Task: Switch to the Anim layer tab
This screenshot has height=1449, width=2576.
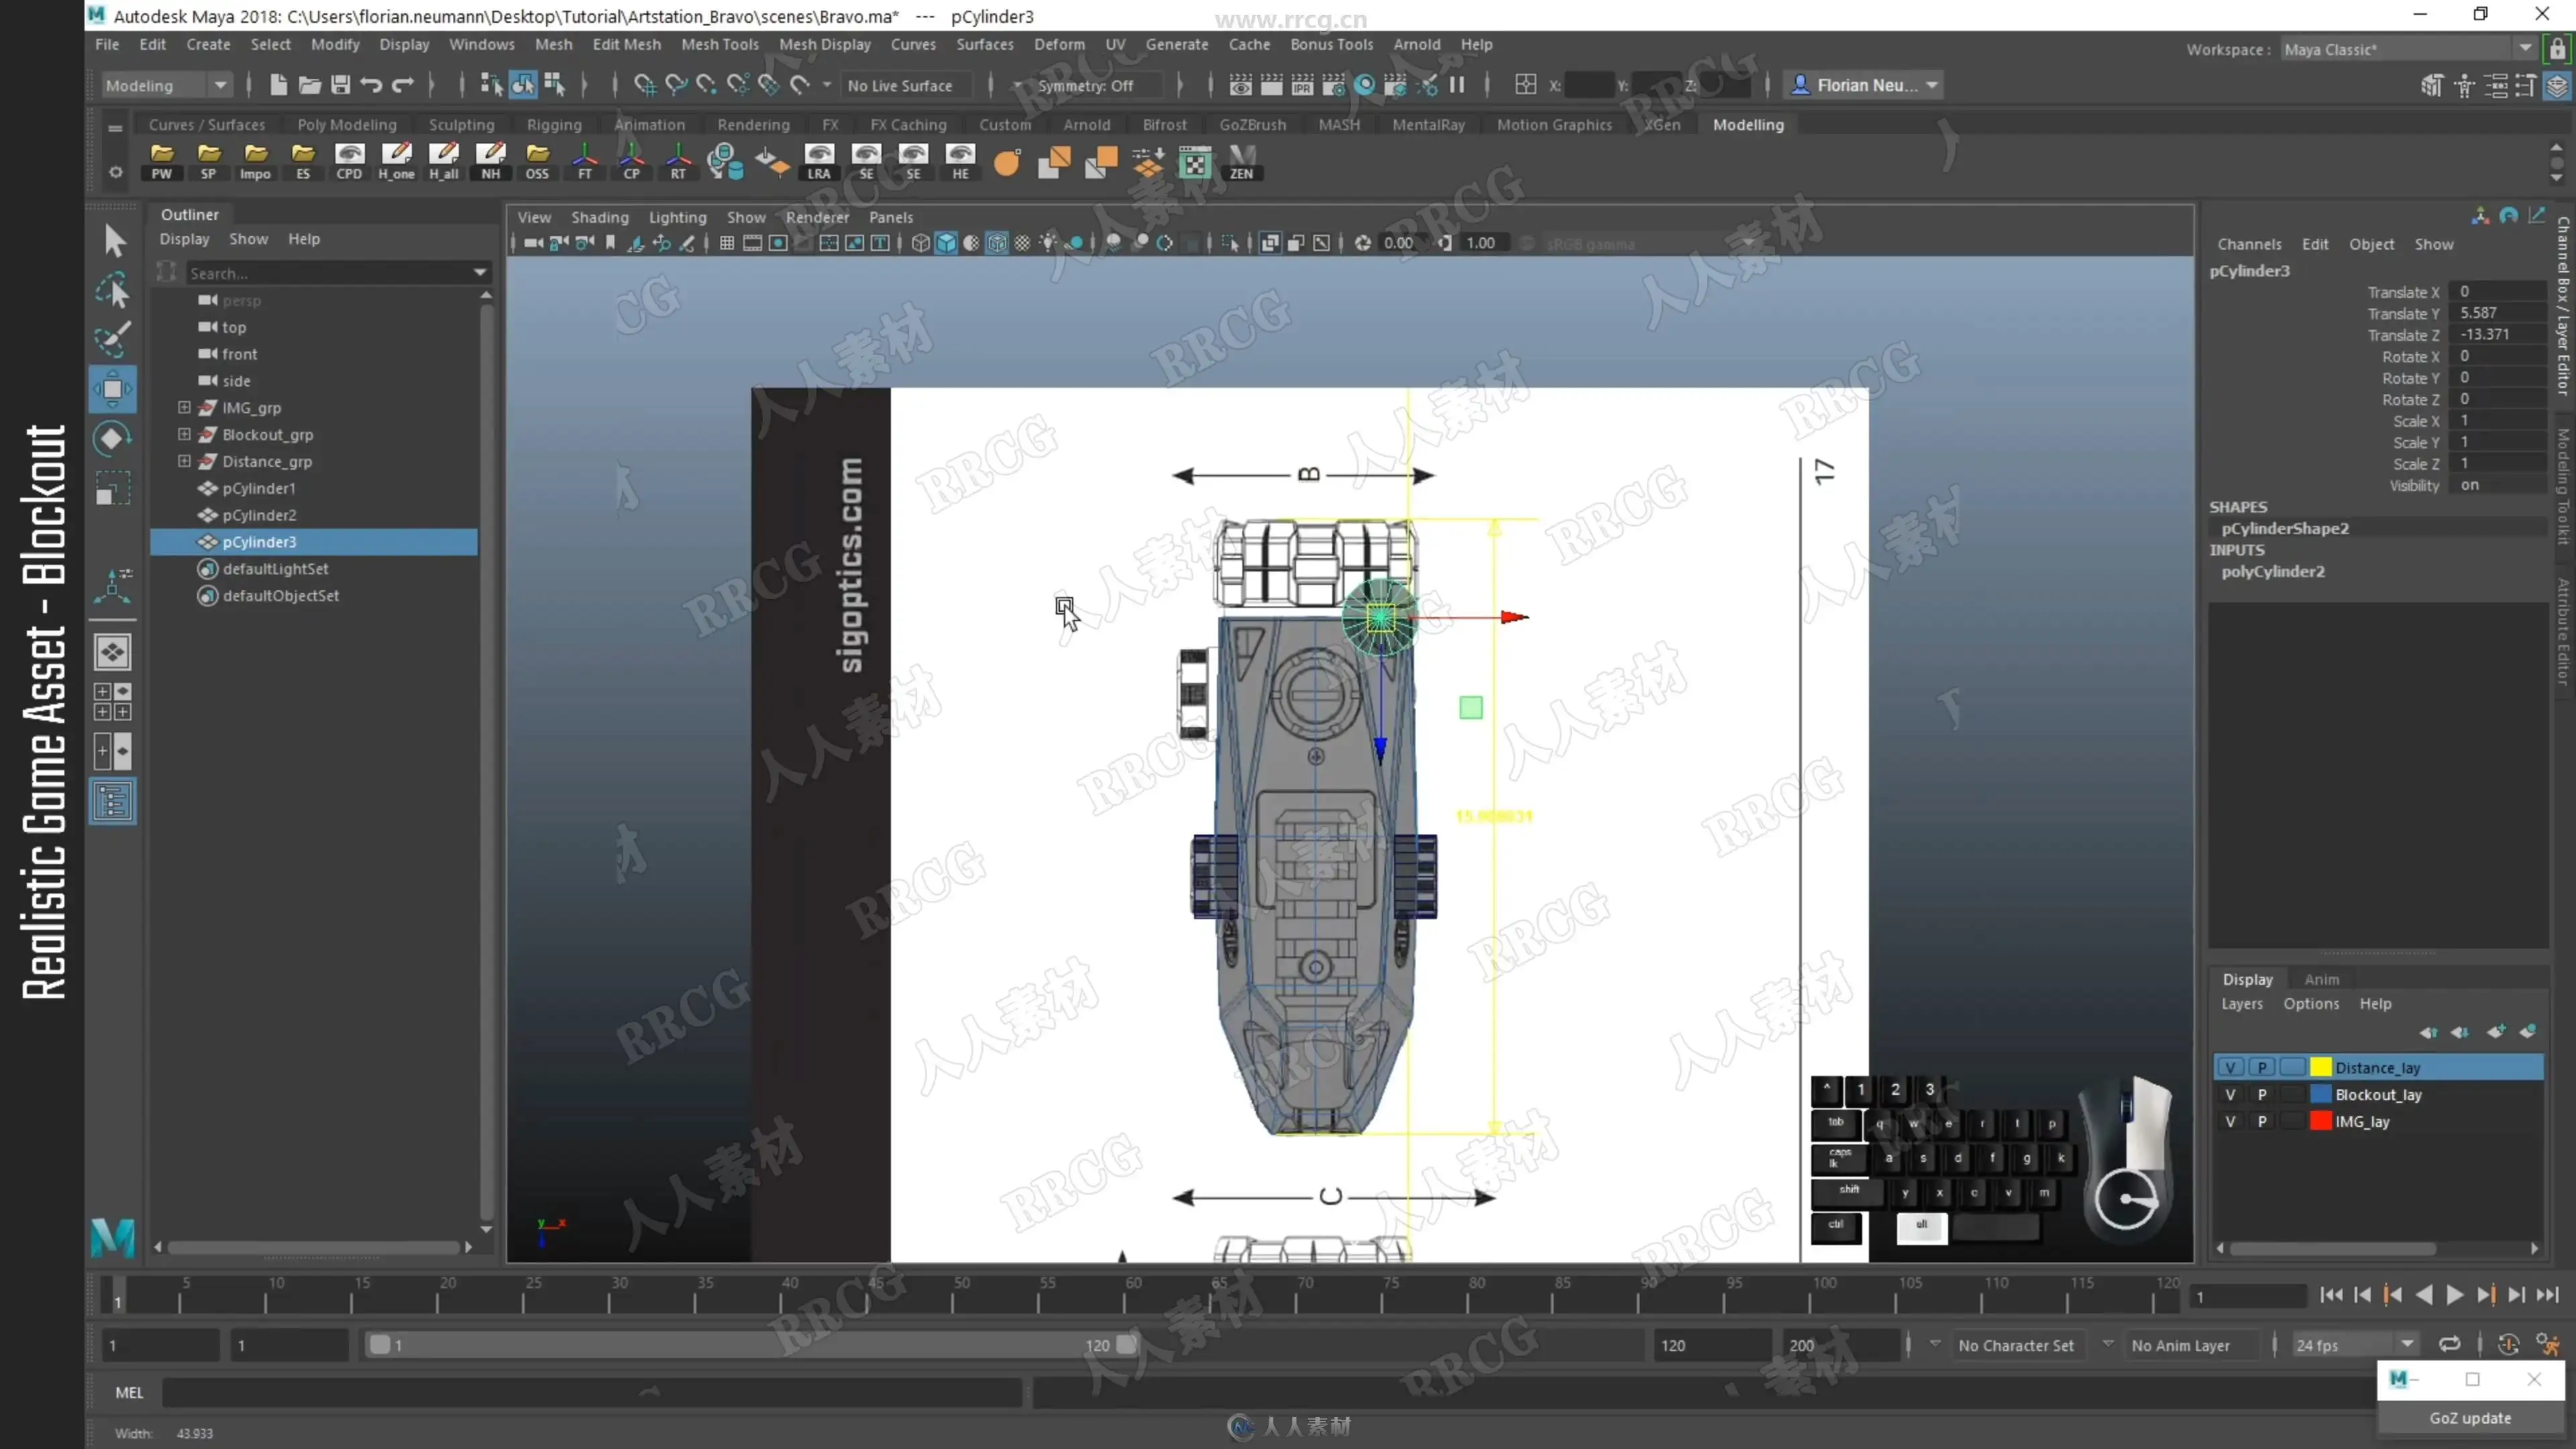Action: (x=2321, y=979)
